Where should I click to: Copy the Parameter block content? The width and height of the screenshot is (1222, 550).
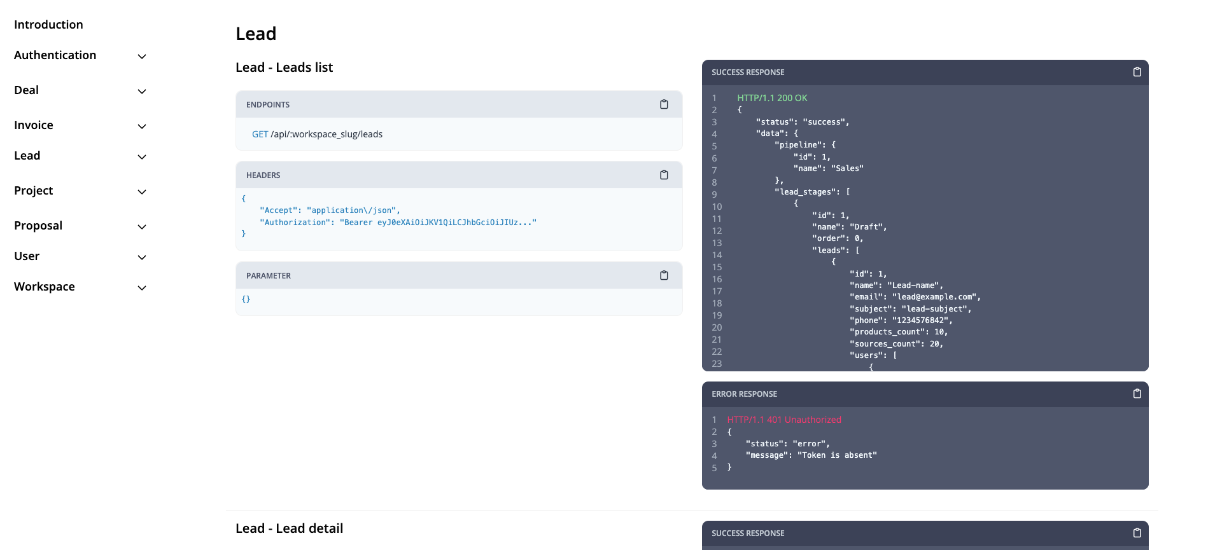tap(664, 275)
